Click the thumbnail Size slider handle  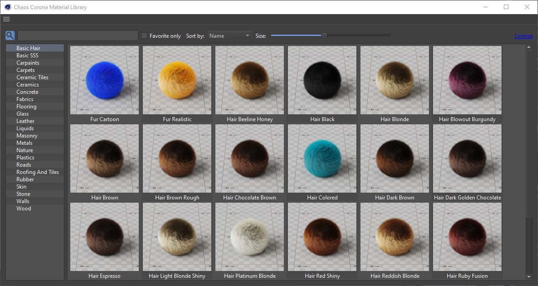[x=324, y=35]
